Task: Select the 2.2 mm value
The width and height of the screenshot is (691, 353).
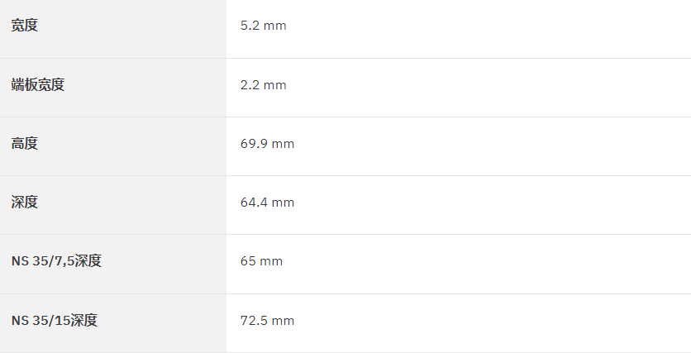Action: (x=264, y=84)
